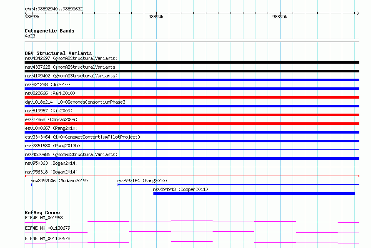Screen dimensions: 371x248
Task: Select thin blue line under esv997164
Action: tap(238, 185)
